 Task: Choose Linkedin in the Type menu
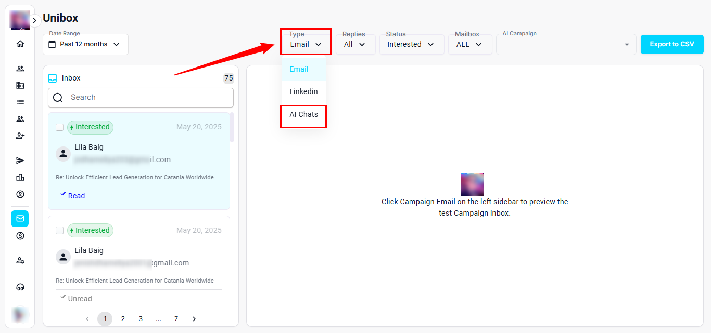coord(303,91)
